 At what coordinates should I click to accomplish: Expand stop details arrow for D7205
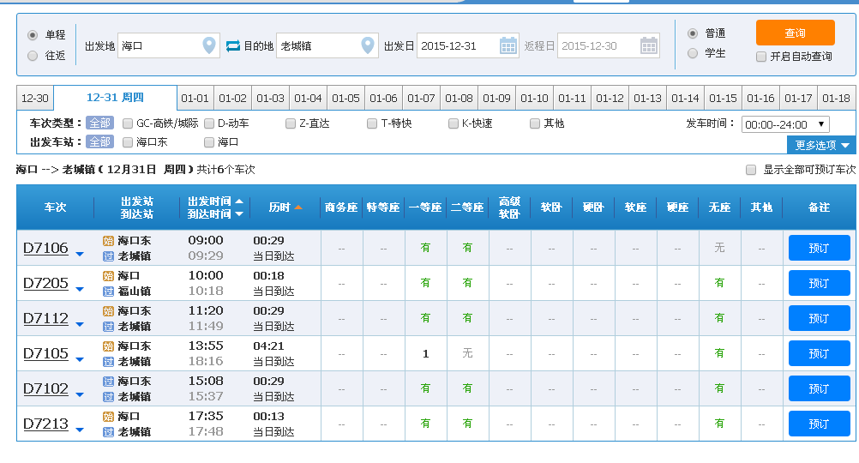(80, 289)
